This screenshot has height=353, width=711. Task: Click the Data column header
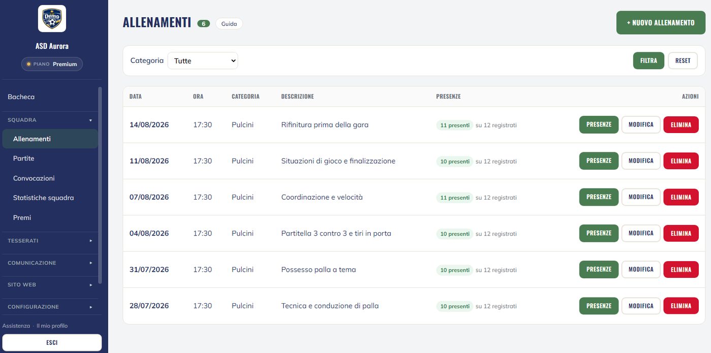tap(136, 97)
